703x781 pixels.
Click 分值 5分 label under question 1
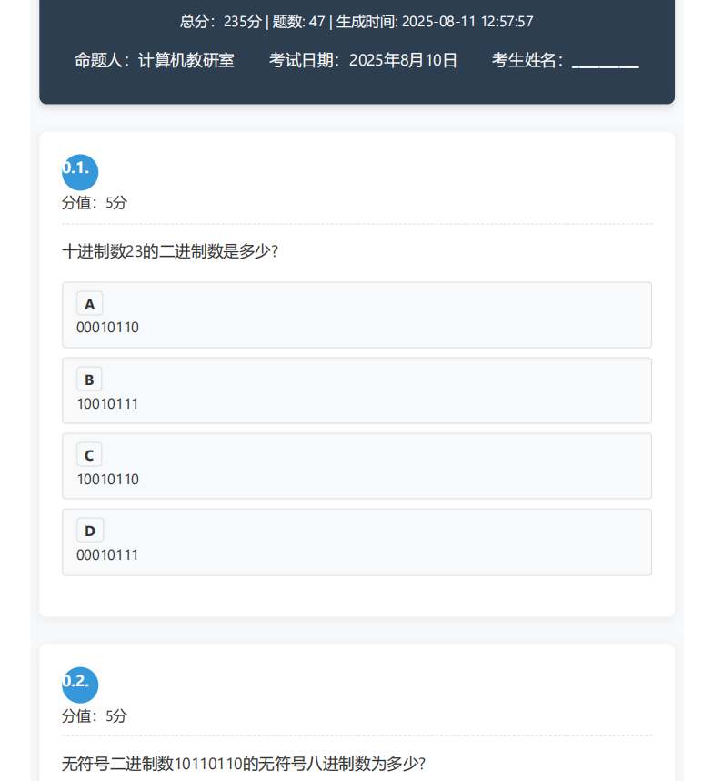[95, 203]
